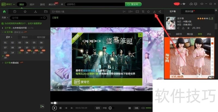The width and height of the screenshot is (218, 112).
Task: Switch to the 播放 top tab
Action: 22,4
